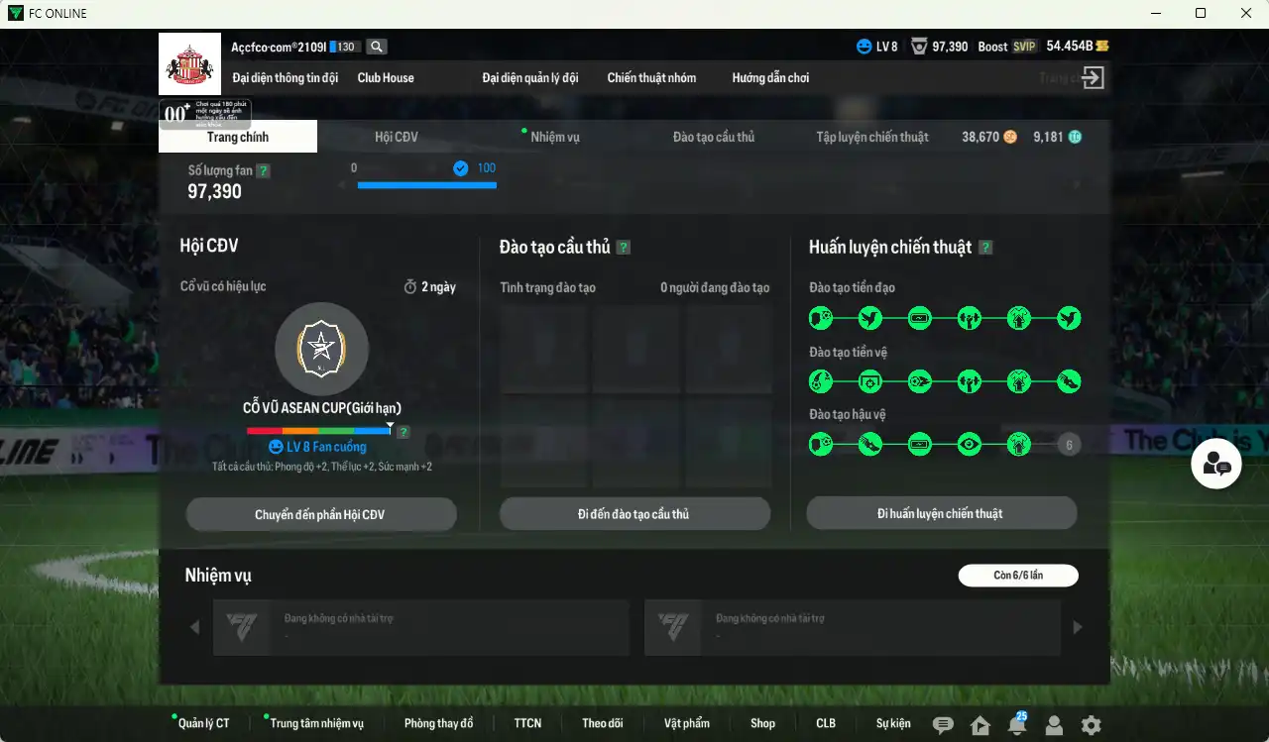Image resolution: width=1269 pixels, height=742 pixels.
Task: Select the battery icon in Đào tạo tiền đạo row
Action: [919, 319]
